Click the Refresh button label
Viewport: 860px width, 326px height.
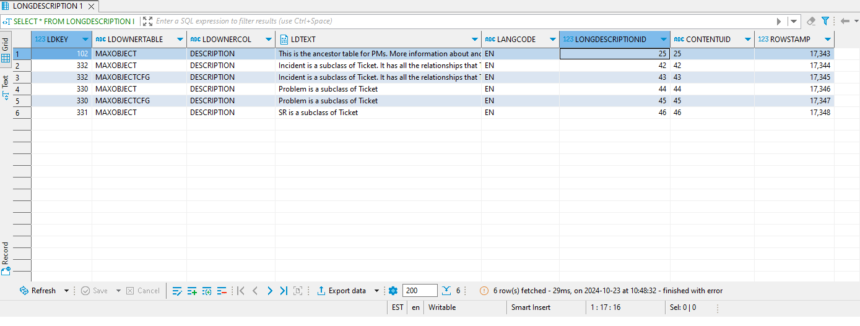[x=43, y=291]
